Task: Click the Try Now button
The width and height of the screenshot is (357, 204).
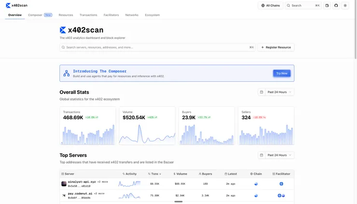Action: (x=281, y=73)
